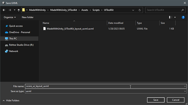Click the This PC monitor icon

pos(6,39)
